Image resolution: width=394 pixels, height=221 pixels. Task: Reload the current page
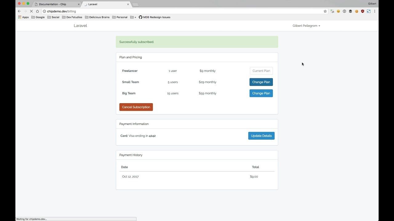pos(31,11)
